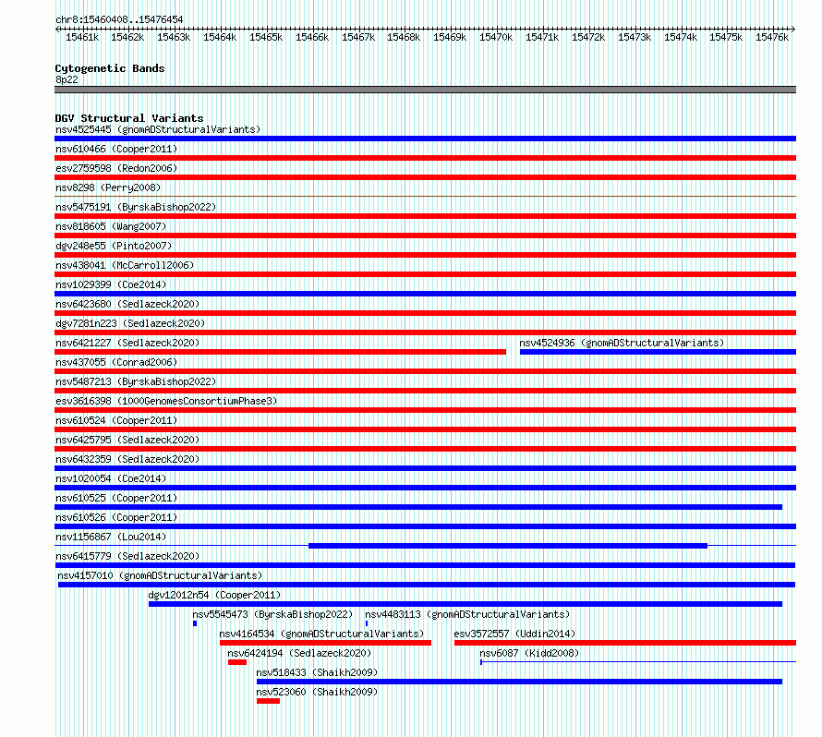This screenshot has height=737, width=822.
Task: Click the 15461k ruler tick label
Action: [x=82, y=37]
